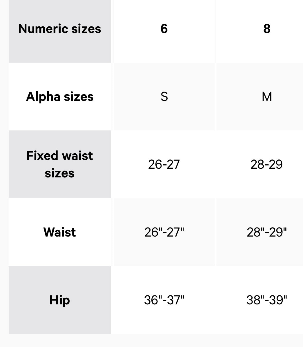Select the alpha size M cell

[266, 97]
